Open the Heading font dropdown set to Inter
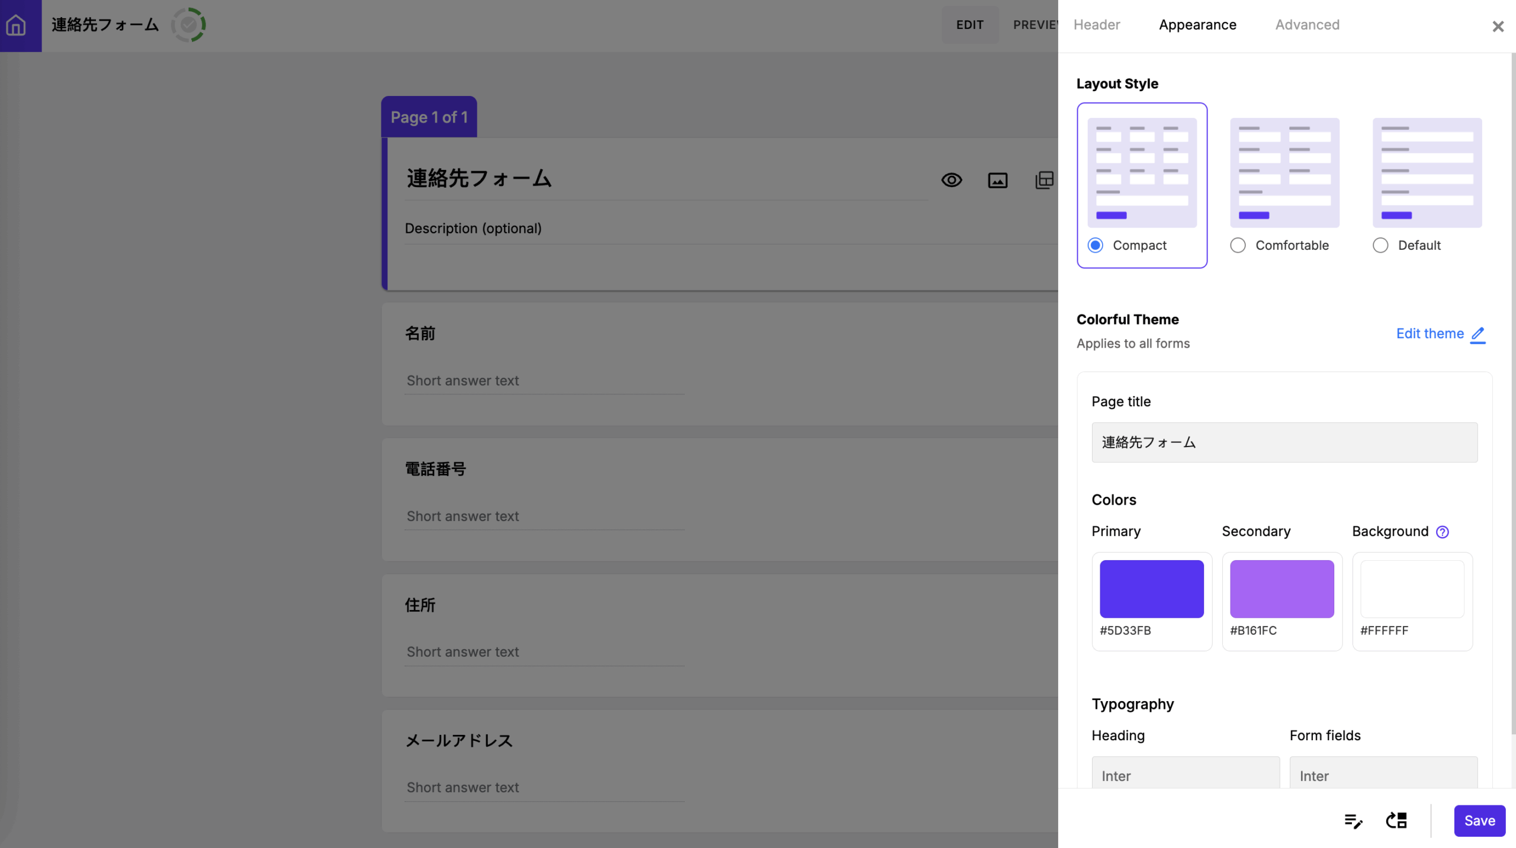Screen dimensions: 1516x848 point(1185,776)
